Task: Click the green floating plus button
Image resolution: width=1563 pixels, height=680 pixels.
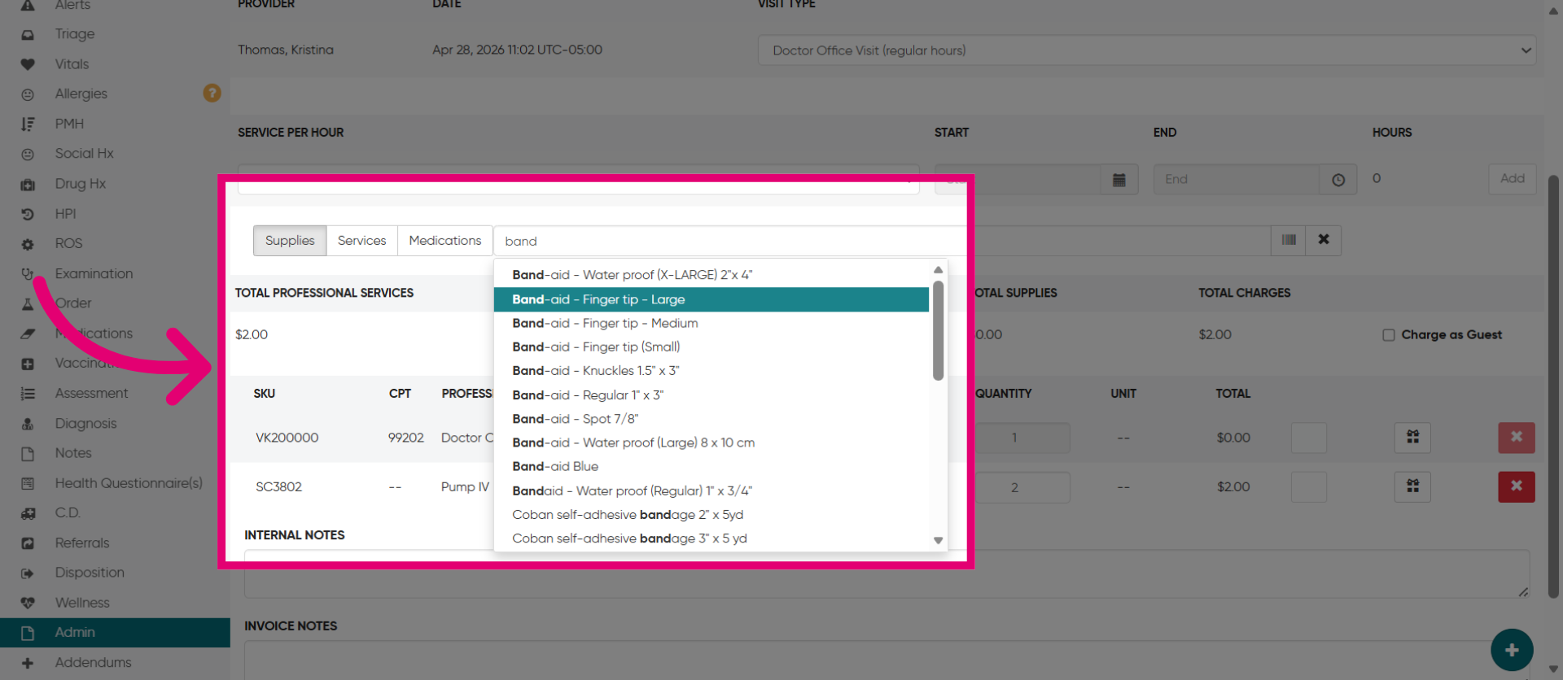Action: (x=1512, y=650)
